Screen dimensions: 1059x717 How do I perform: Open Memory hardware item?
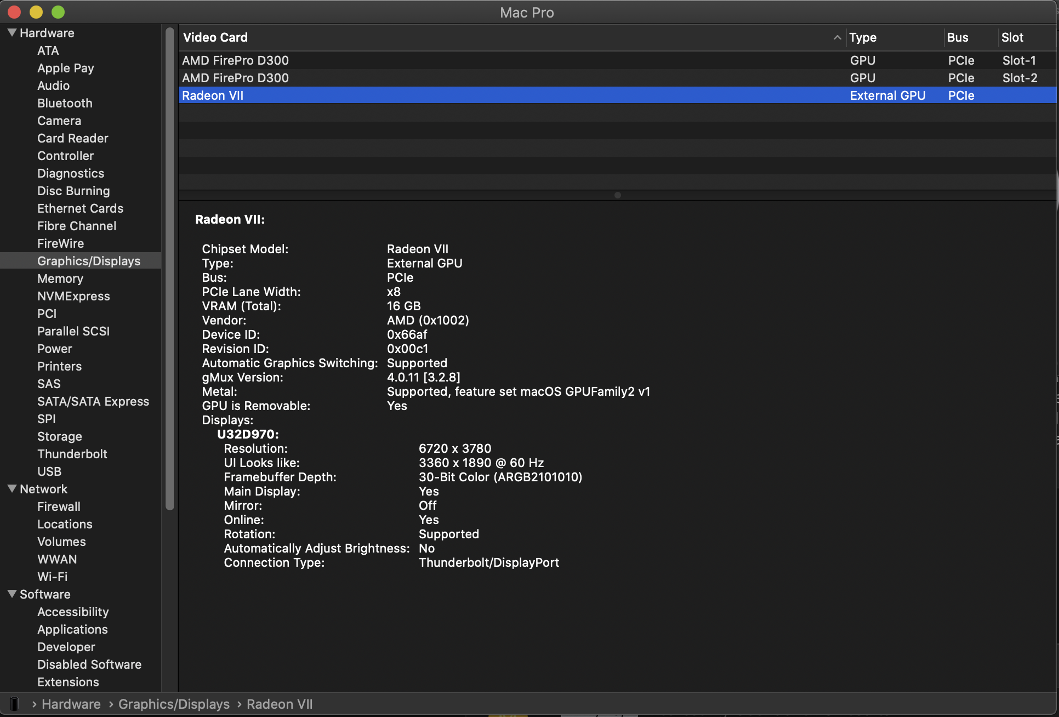[x=60, y=278]
